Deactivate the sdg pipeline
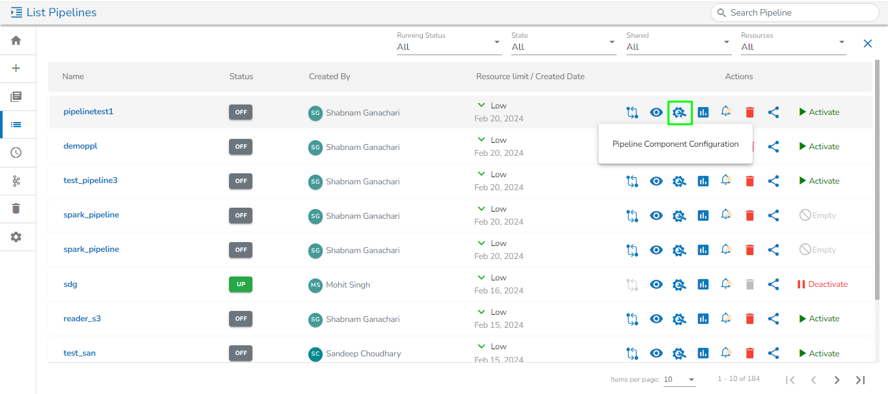The height and width of the screenshot is (394, 888). pyautogui.click(x=822, y=284)
